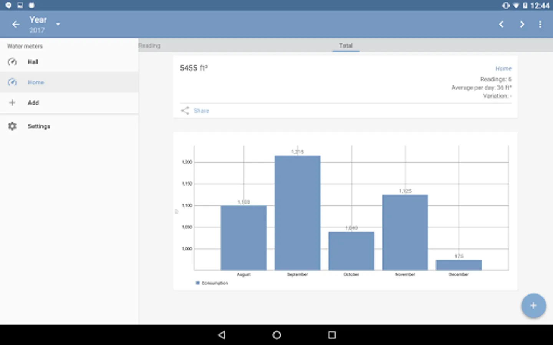Tap the Android home button
Image resolution: width=553 pixels, height=345 pixels.
click(276, 335)
